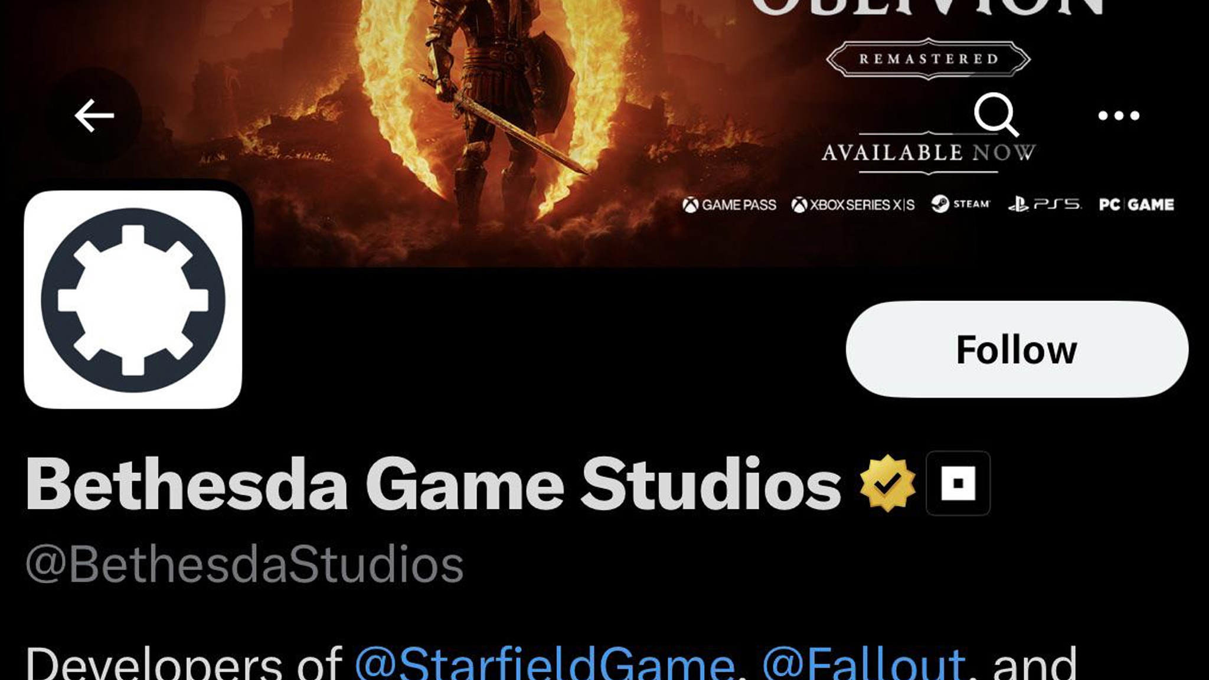Tap the gold verified checkmark badge

[887, 483]
